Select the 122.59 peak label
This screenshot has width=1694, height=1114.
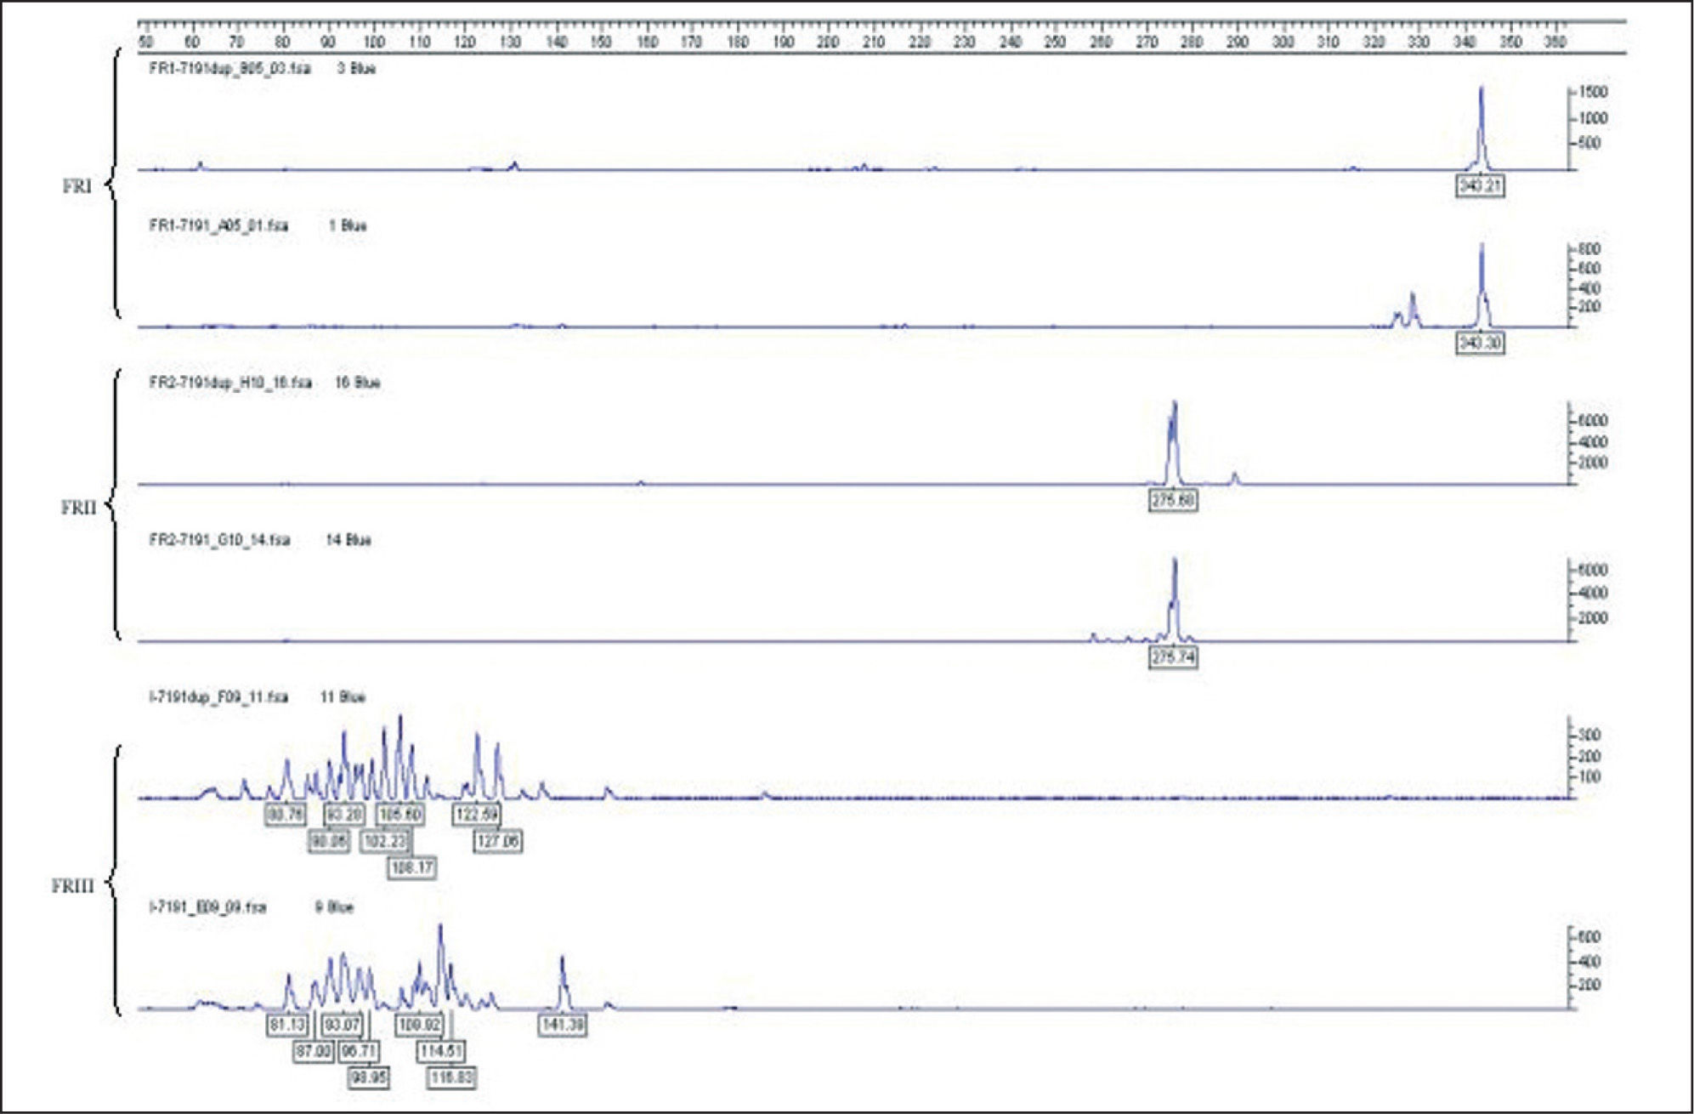(x=476, y=814)
